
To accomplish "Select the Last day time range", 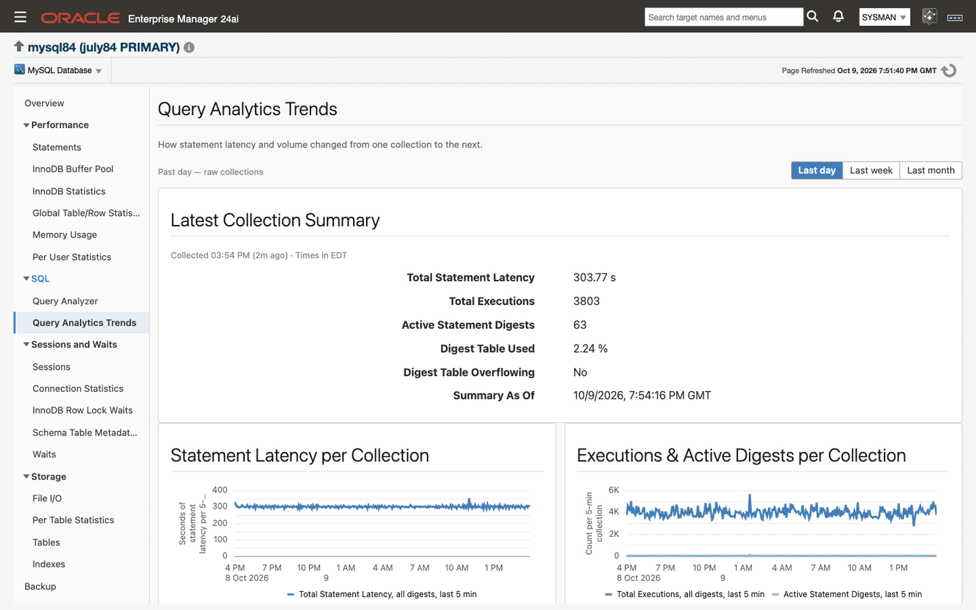I will [x=817, y=170].
